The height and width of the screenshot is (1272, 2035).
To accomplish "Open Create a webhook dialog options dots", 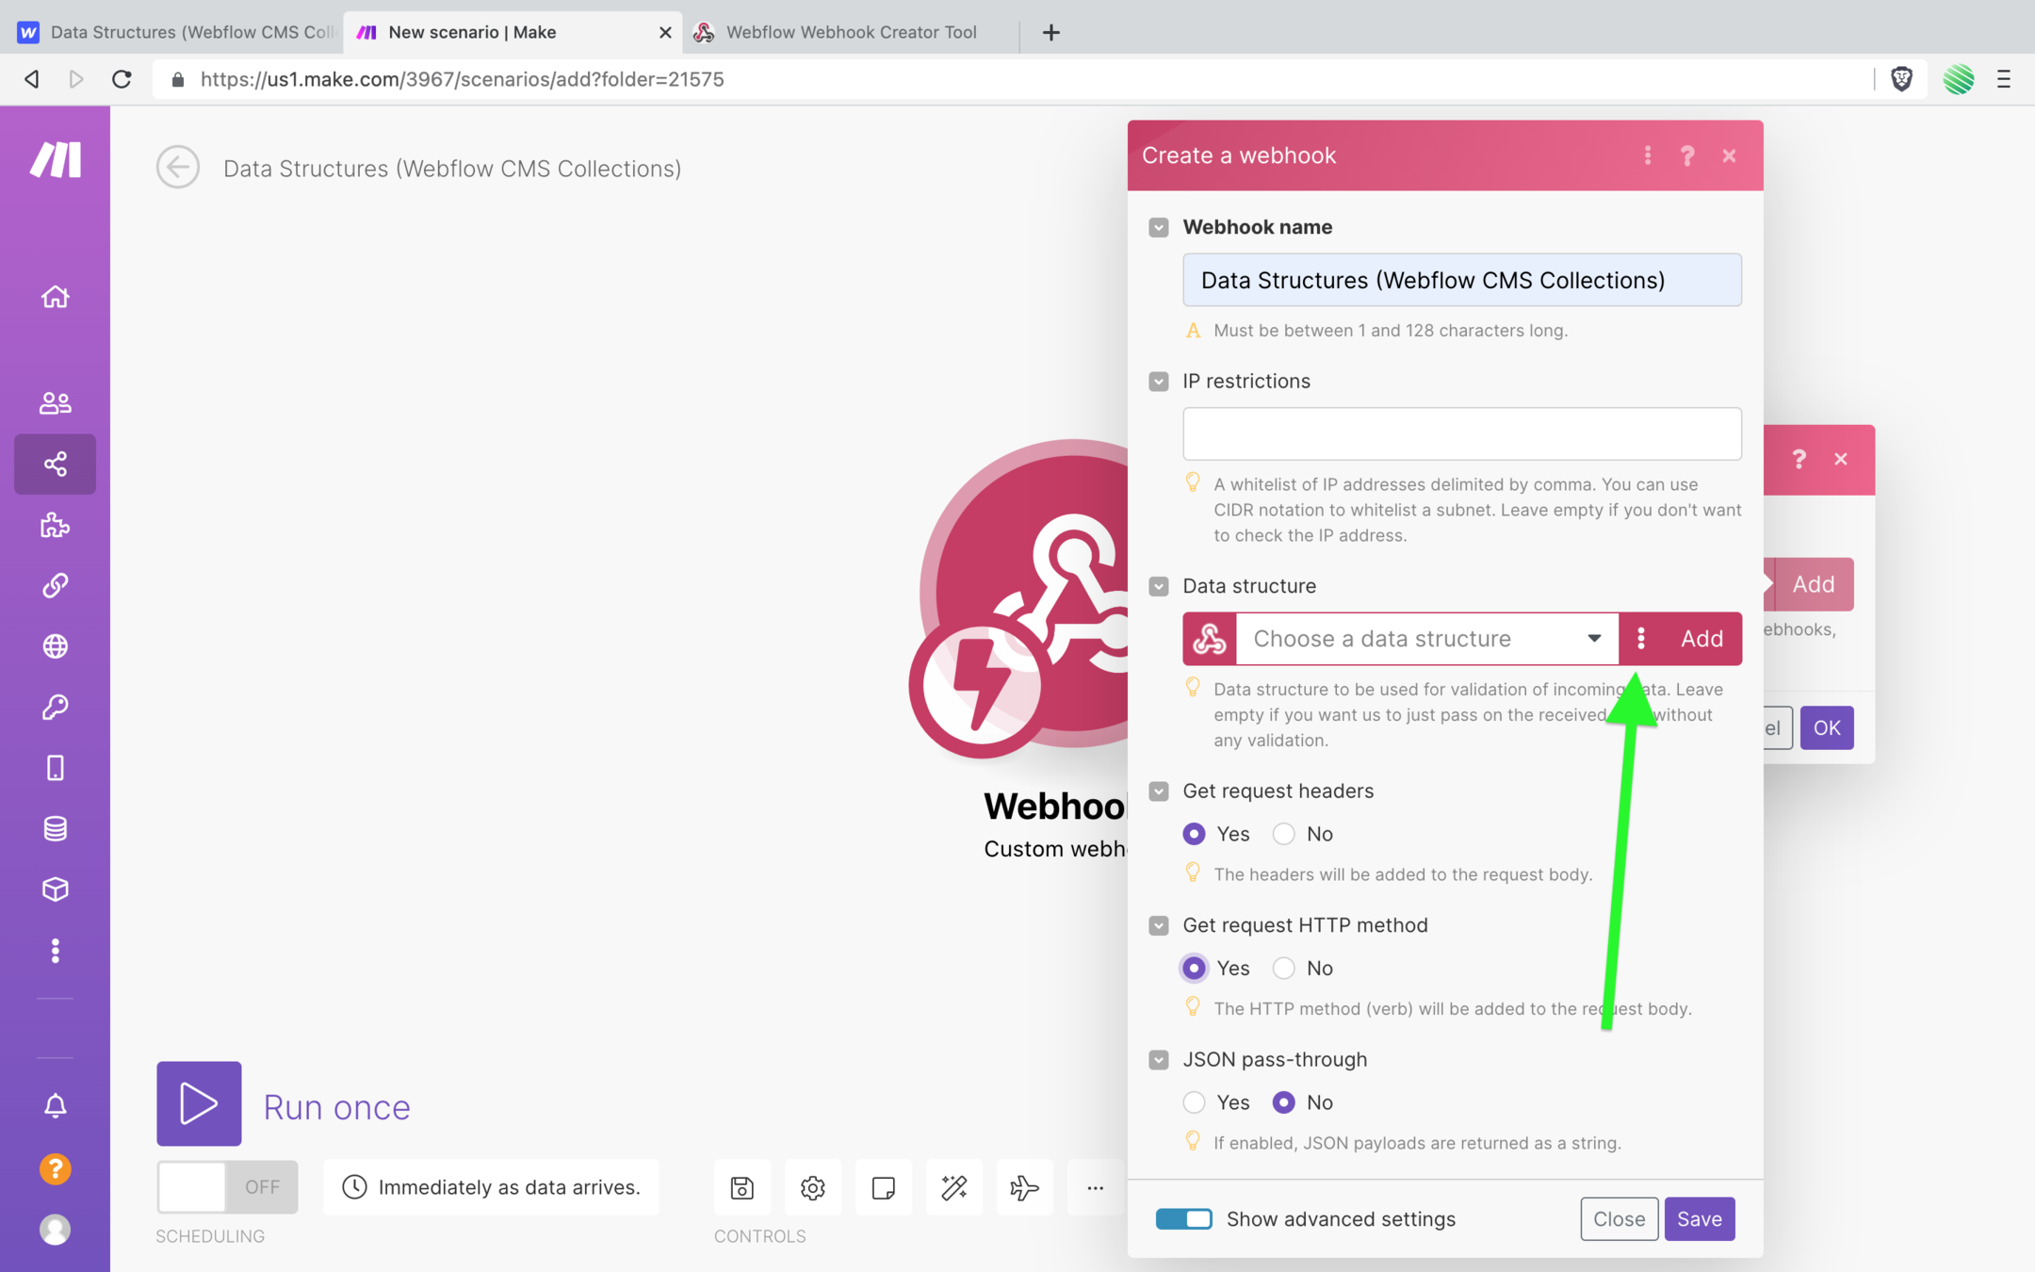I will click(1648, 155).
